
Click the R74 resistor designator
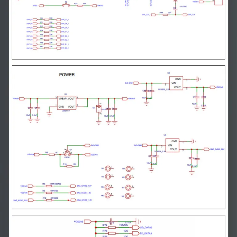[105, 225]
